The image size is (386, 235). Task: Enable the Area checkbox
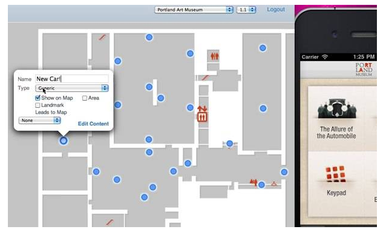[85, 98]
